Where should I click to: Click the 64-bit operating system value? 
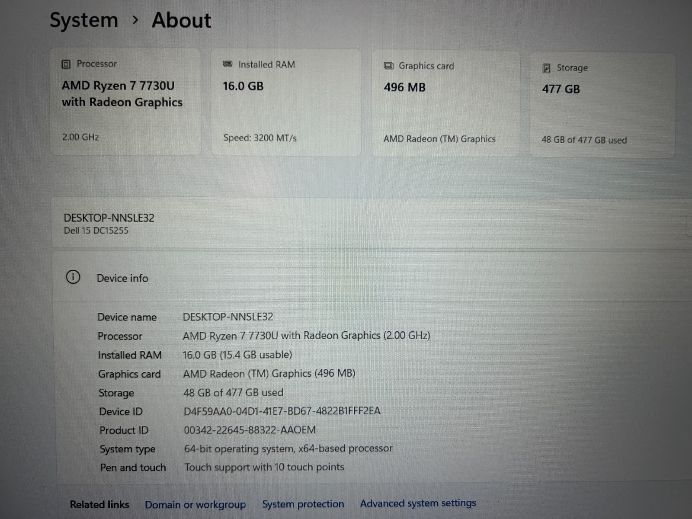coord(288,449)
